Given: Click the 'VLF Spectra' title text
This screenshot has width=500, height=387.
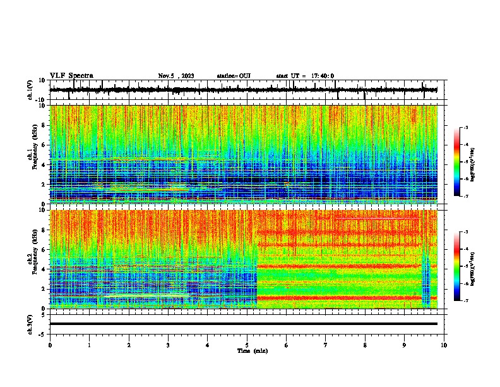Looking at the screenshot, I should tap(71, 76).
